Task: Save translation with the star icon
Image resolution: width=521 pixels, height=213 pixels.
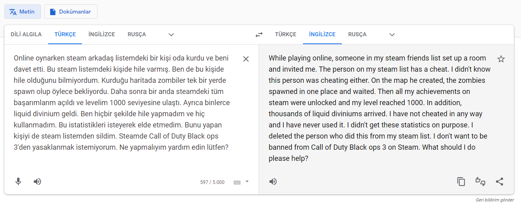Action: 501,59
